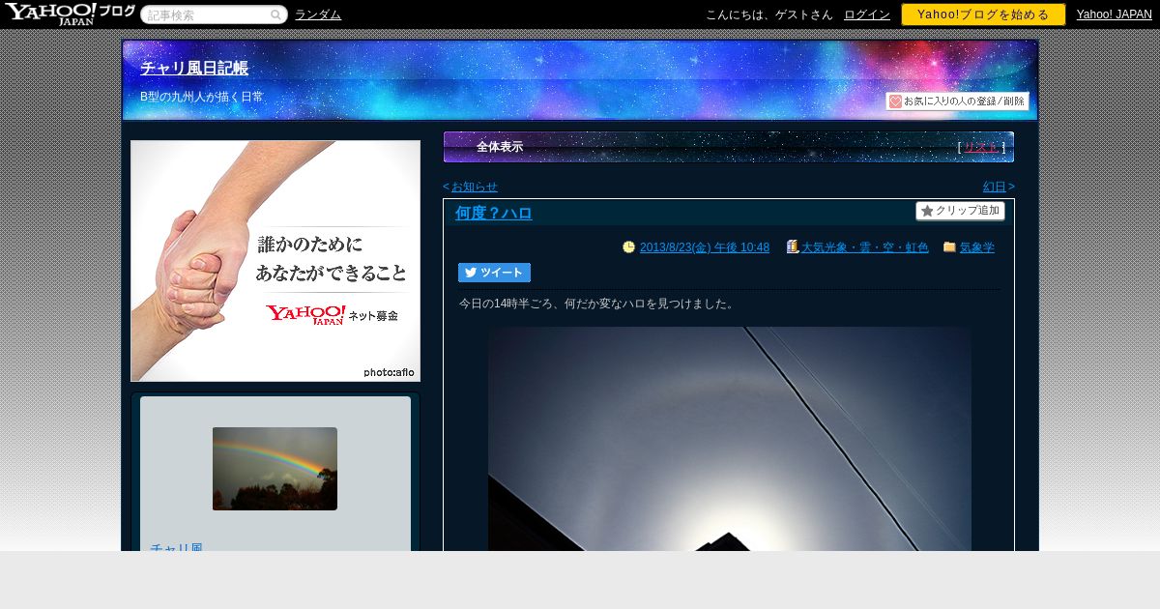The image size is (1160, 609).
Task: Click the rainbow profile photo
Action: tap(275, 469)
